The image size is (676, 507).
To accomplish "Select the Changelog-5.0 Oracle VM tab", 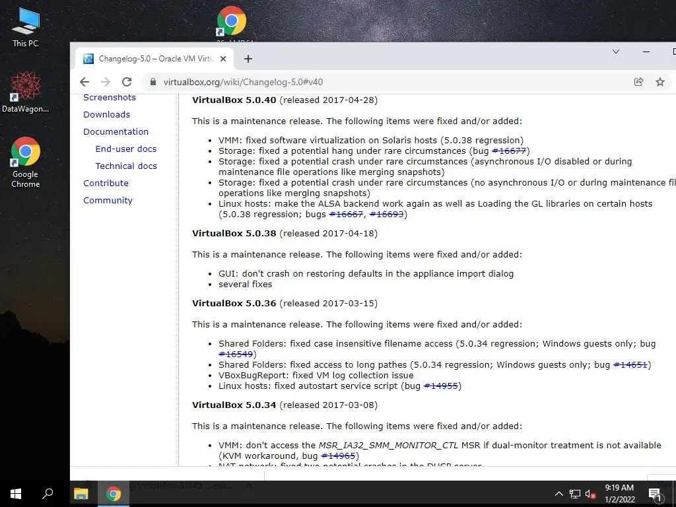I will click(154, 59).
